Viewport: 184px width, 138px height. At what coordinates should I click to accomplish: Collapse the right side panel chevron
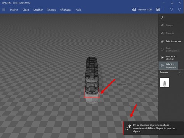(x=162, y=17)
